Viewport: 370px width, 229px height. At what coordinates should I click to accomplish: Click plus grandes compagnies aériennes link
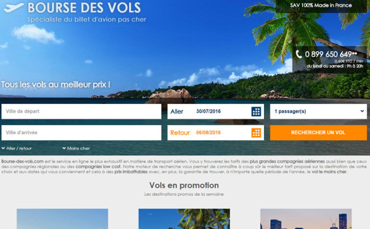[287, 161]
